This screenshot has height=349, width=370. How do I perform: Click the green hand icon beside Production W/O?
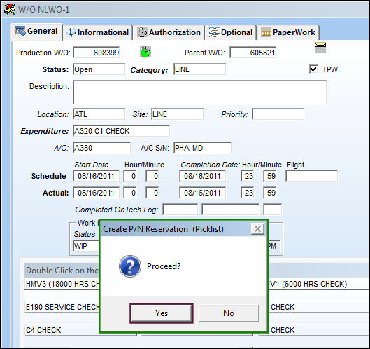(145, 52)
